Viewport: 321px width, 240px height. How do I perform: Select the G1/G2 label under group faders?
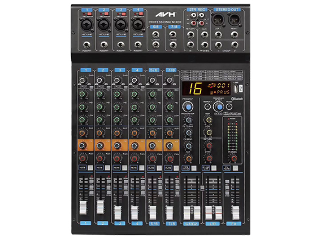(191, 224)
